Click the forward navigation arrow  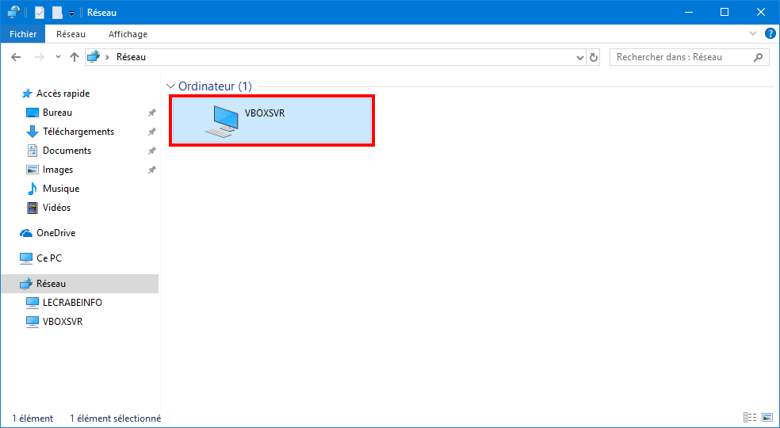tap(40, 57)
